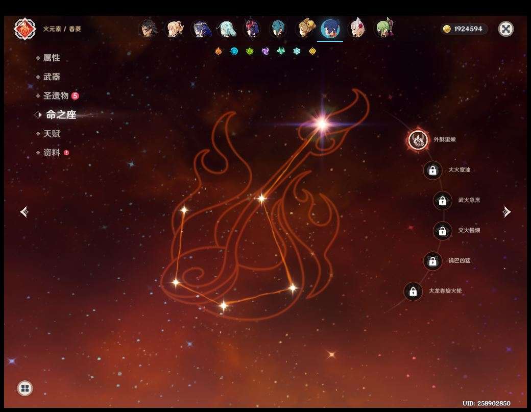This screenshot has width=531, height=412.
Task: Click the 大火宽油 constellation label
Action: click(459, 169)
